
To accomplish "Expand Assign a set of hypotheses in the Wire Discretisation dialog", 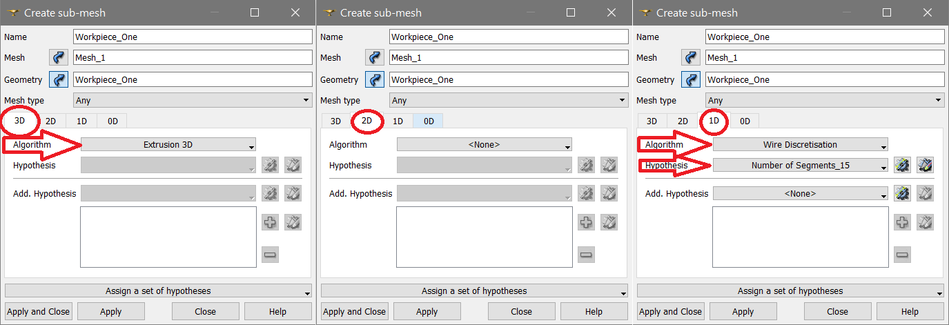I will pyautogui.click(x=790, y=291).
